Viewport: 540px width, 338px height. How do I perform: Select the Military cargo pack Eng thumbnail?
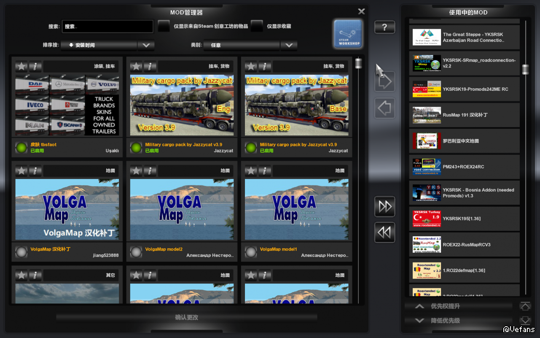click(x=182, y=105)
